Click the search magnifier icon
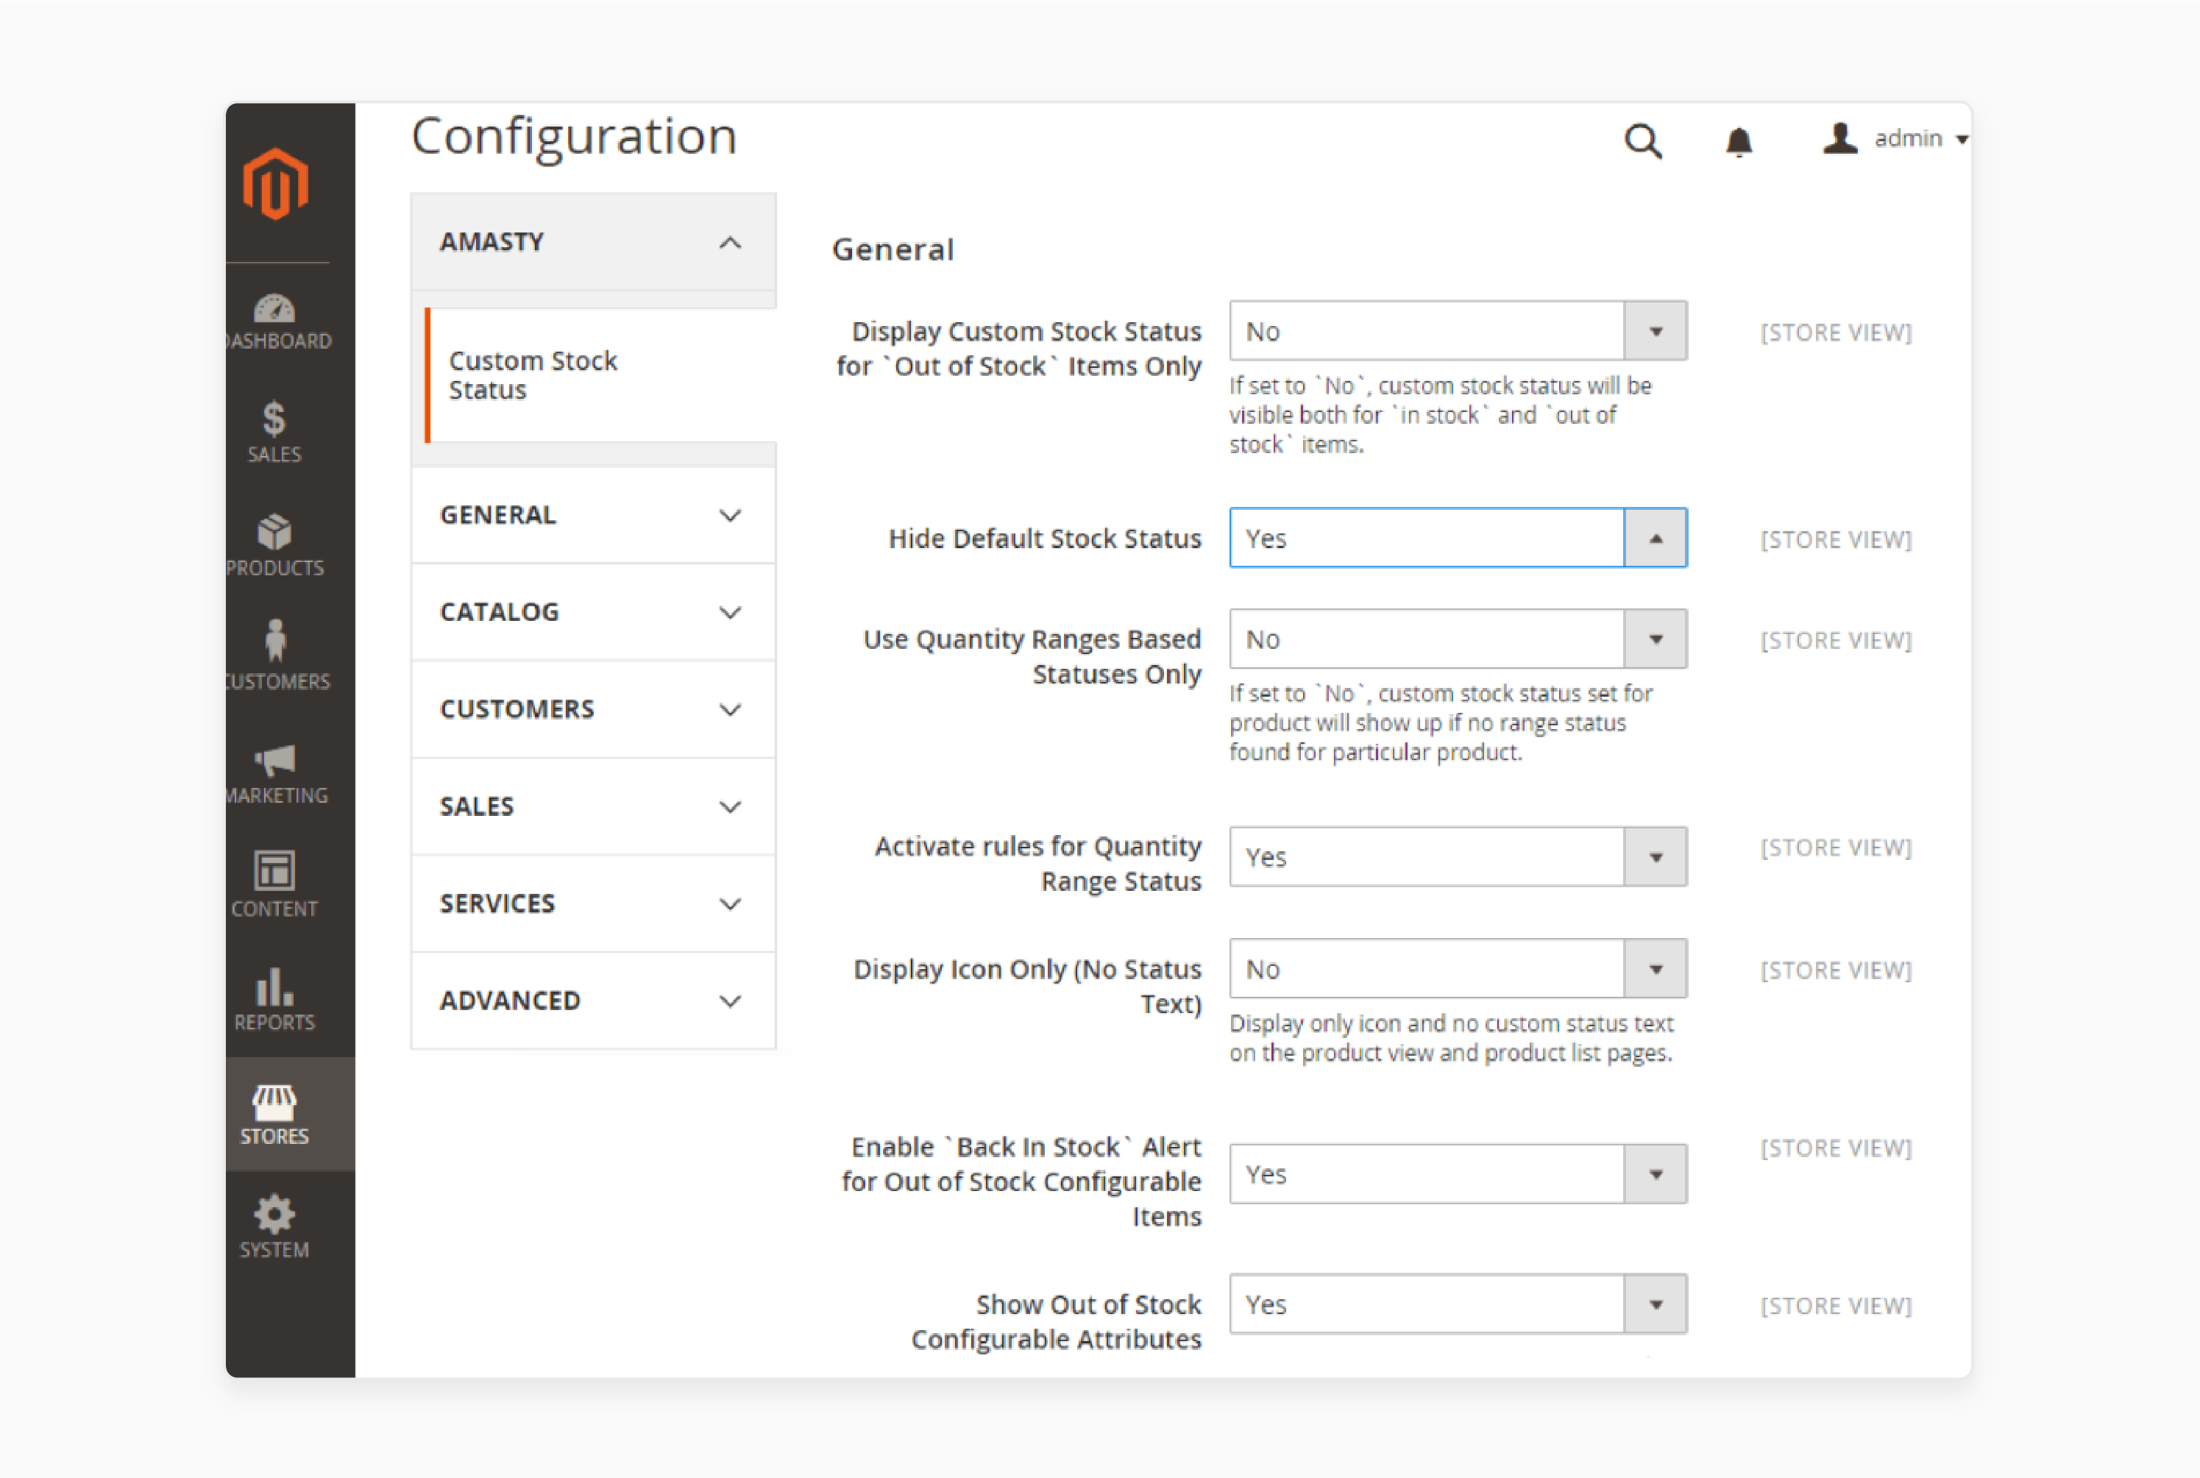This screenshot has width=2200, height=1478. point(1643,141)
